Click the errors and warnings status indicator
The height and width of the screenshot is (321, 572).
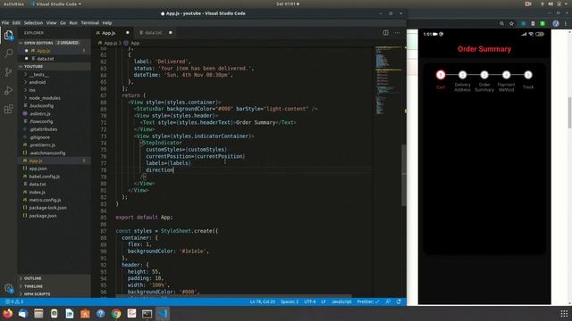tap(14, 301)
